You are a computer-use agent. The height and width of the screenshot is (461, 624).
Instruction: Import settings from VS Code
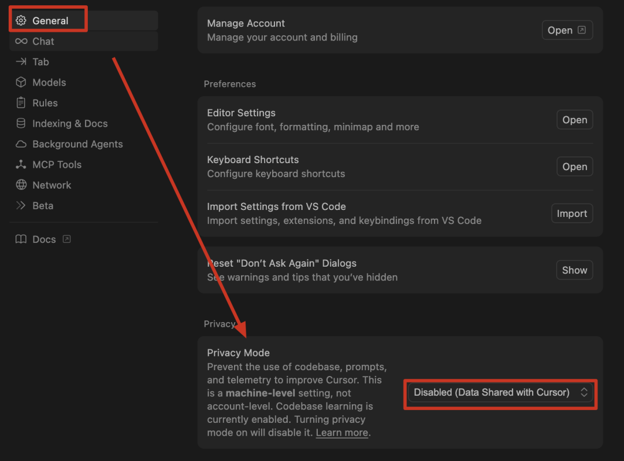[572, 213]
